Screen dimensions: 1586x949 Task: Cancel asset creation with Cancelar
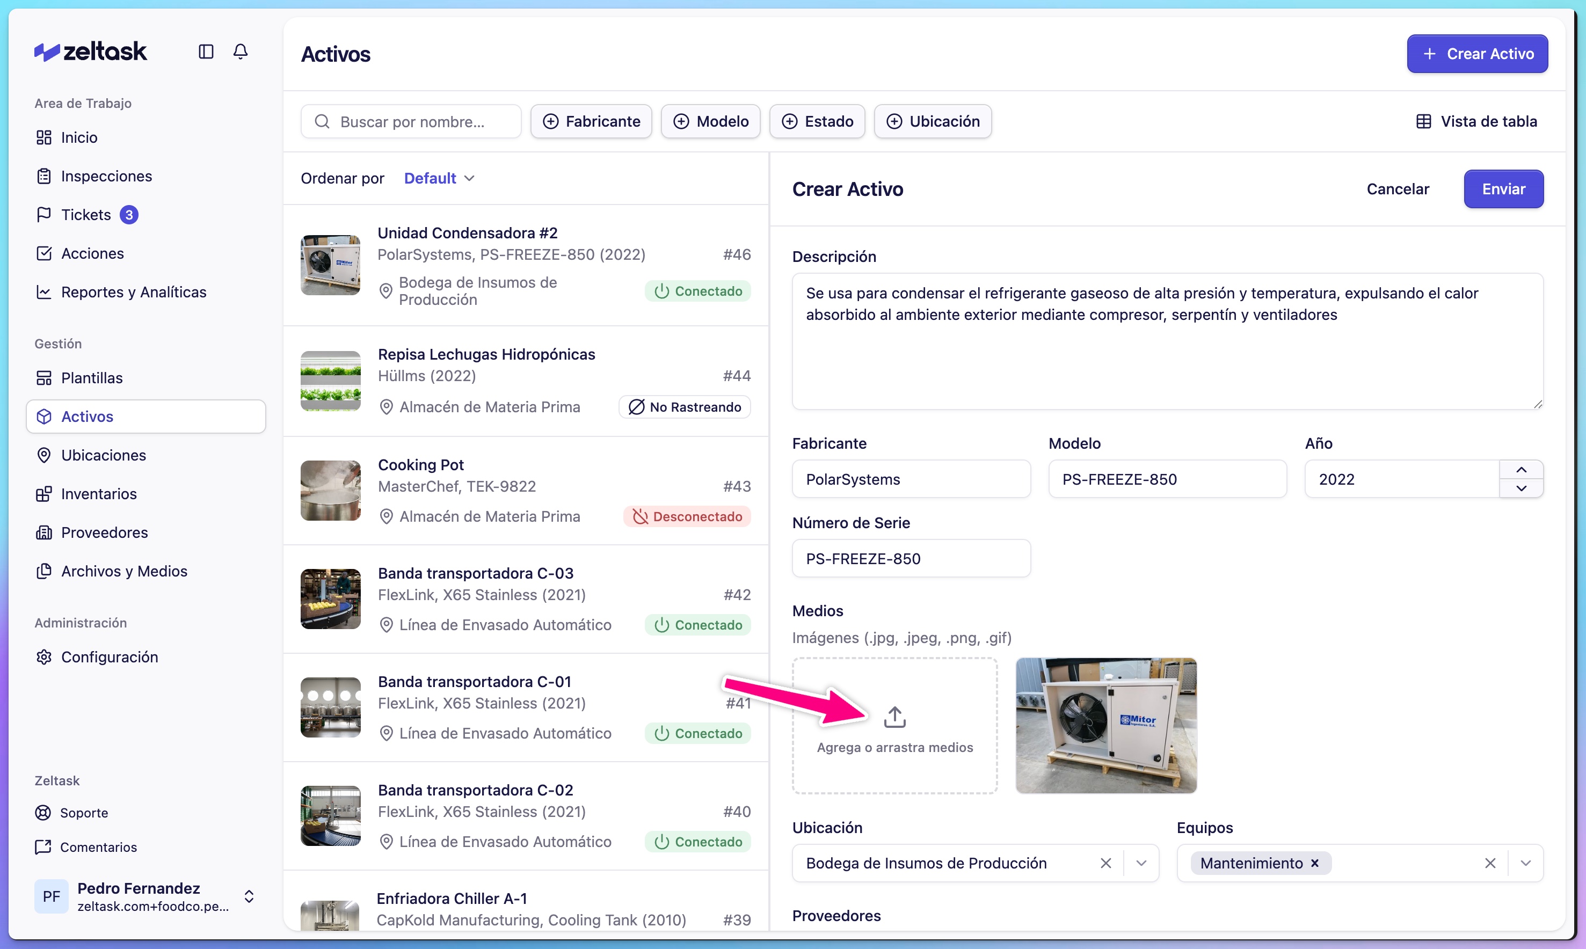(1398, 188)
